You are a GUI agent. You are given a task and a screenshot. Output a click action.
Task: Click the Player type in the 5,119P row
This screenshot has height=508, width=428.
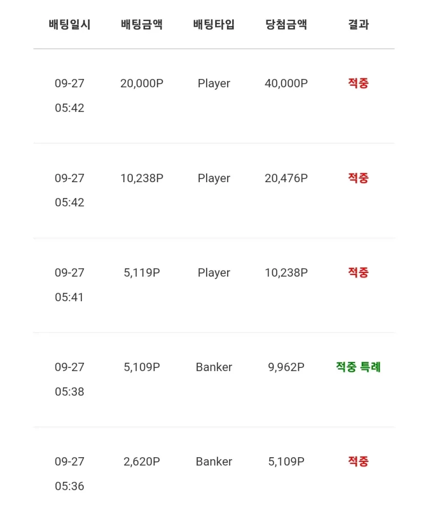214,273
